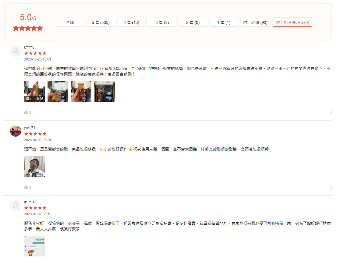Click the username yoko711

[x=30, y=128]
